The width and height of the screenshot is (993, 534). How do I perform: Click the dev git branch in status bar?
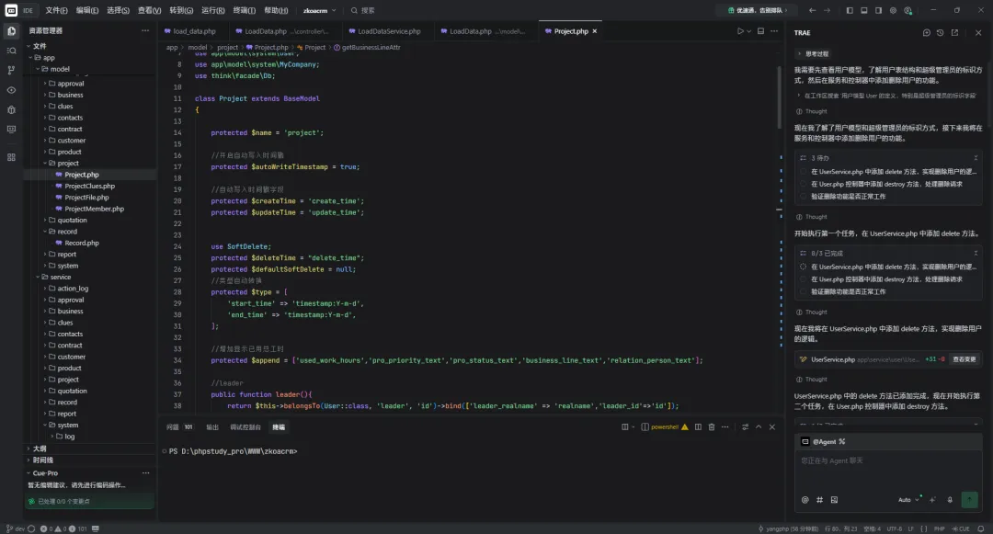click(x=15, y=528)
